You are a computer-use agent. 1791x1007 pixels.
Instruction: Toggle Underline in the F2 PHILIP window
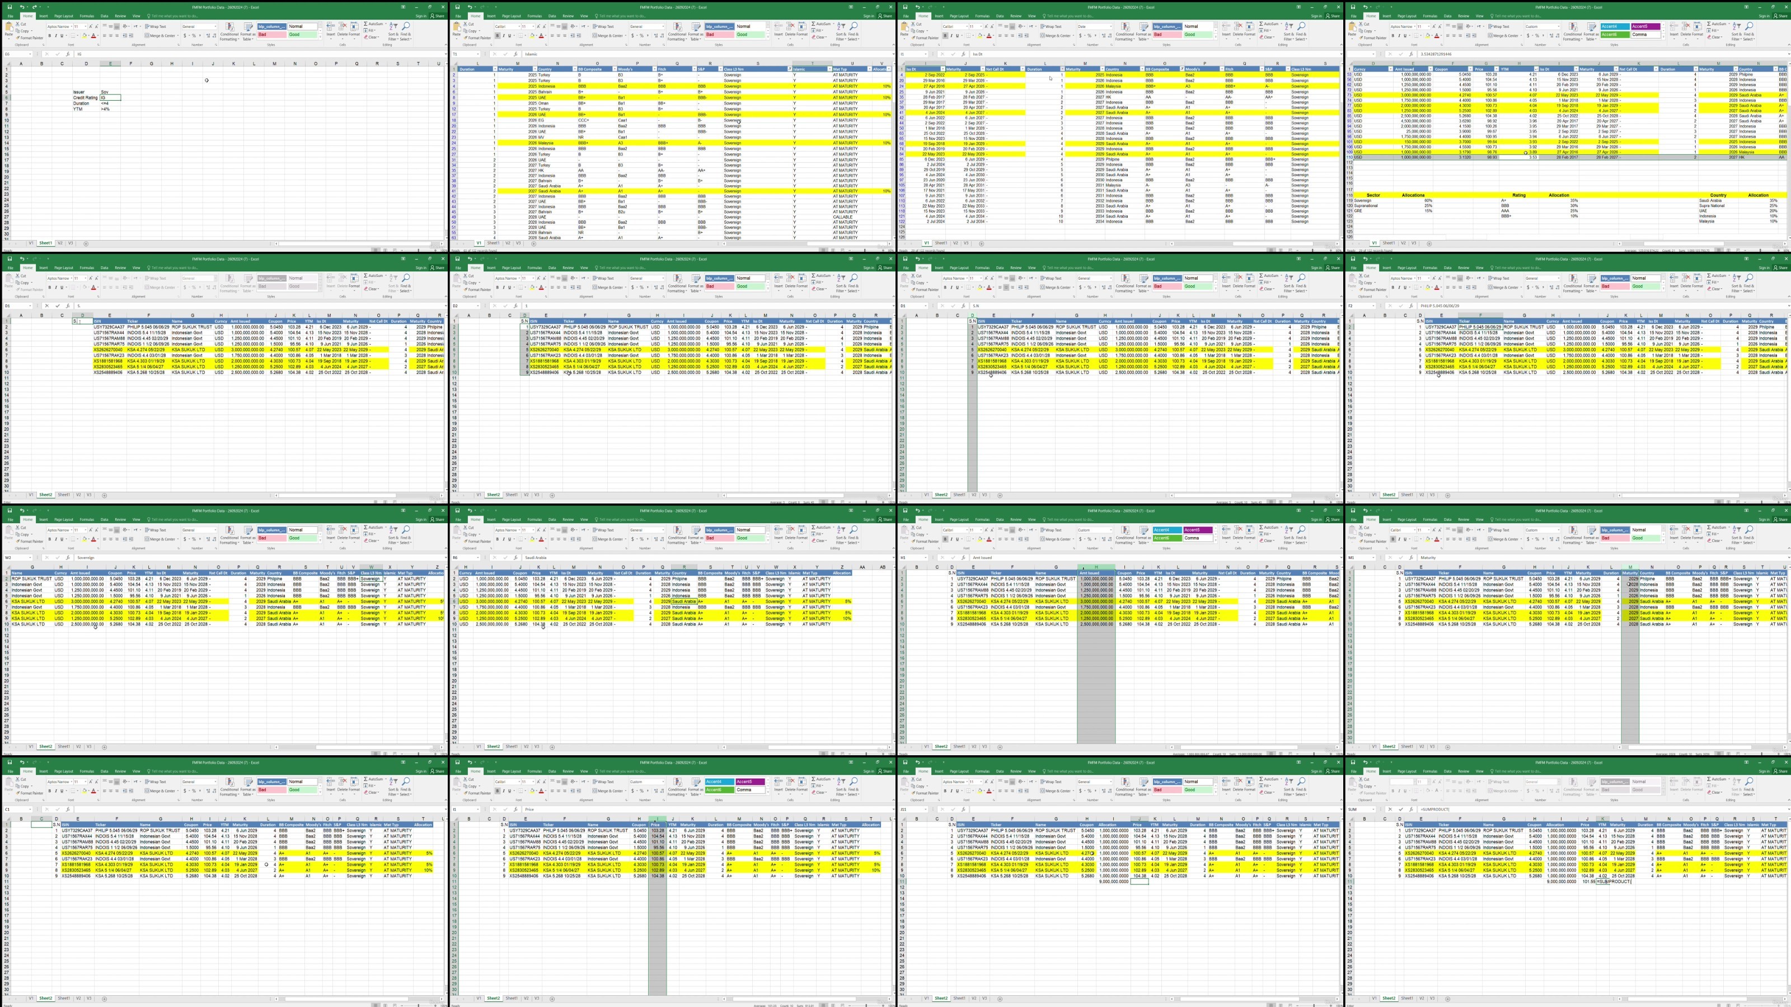pyautogui.click(x=1405, y=287)
